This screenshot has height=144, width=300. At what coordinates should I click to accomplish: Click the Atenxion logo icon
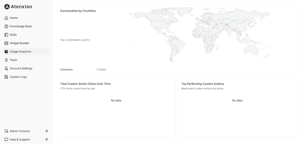tap(7, 6)
